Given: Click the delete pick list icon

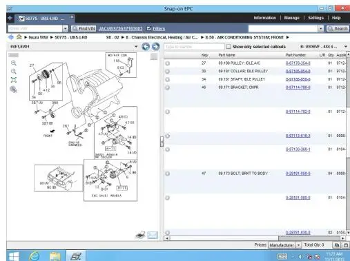Looking at the screenshot, I should click(346, 245).
